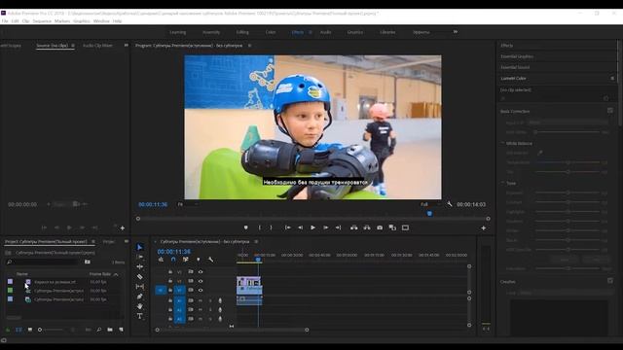The height and width of the screenshot is (350, 623).
Task: Add a marker in the Program monitor
Action: coord(246,227)
